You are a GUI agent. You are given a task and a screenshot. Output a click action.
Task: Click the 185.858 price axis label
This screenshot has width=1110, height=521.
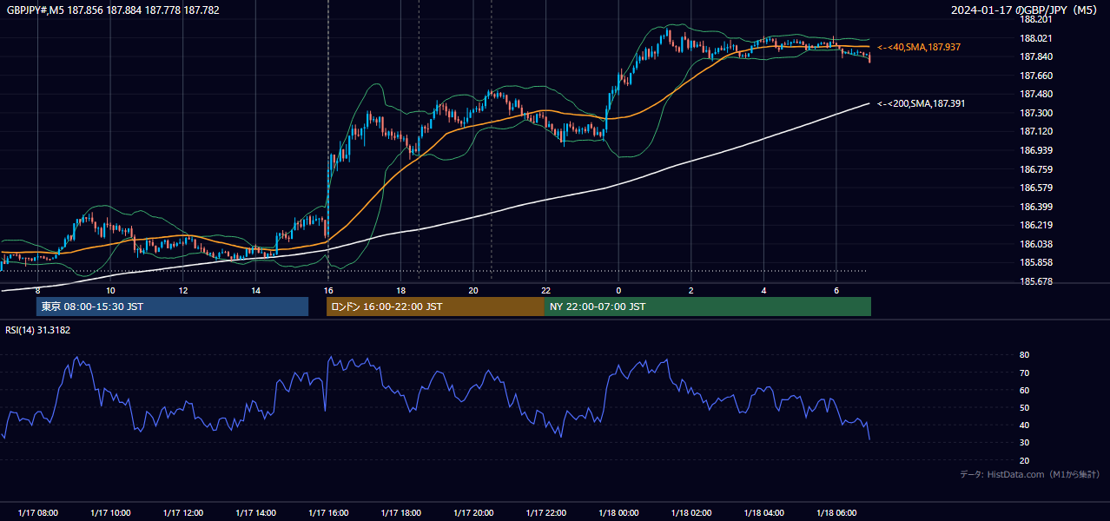pos(1036,262)
